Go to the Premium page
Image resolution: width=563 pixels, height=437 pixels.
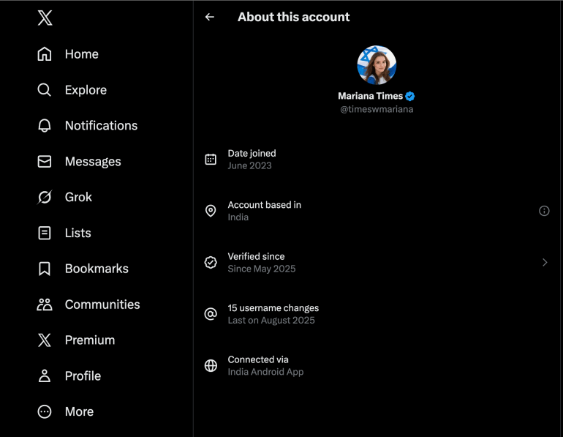(x=89, y=340)
